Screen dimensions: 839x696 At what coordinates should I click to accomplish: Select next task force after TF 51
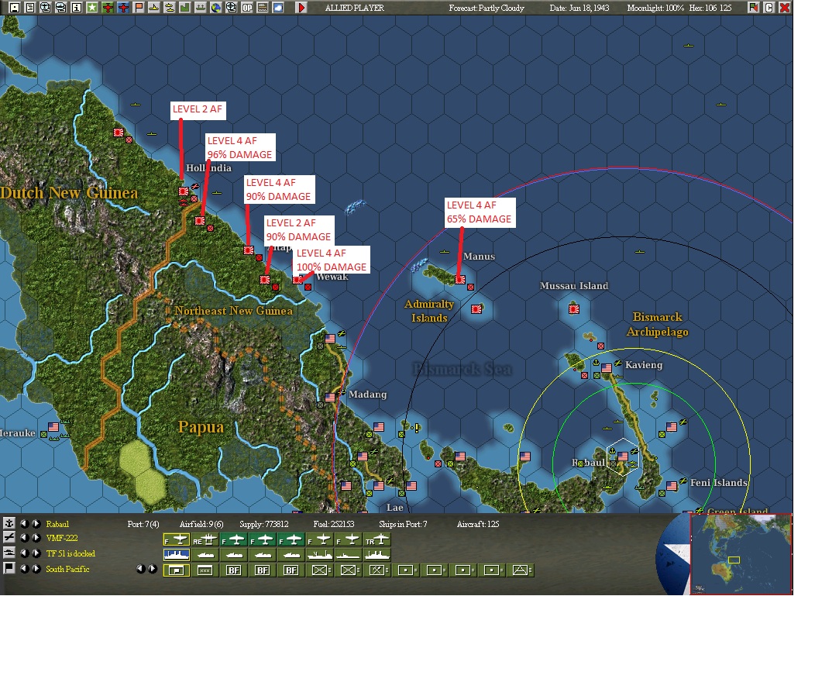click(36, 553)
